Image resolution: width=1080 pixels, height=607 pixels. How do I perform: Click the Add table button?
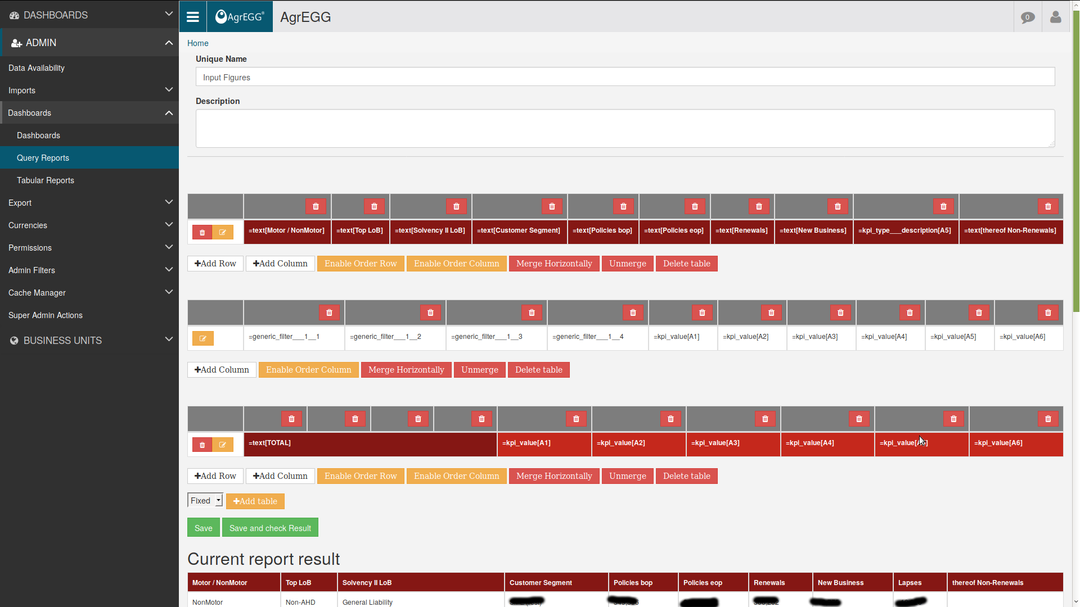(x=255, y=500)
